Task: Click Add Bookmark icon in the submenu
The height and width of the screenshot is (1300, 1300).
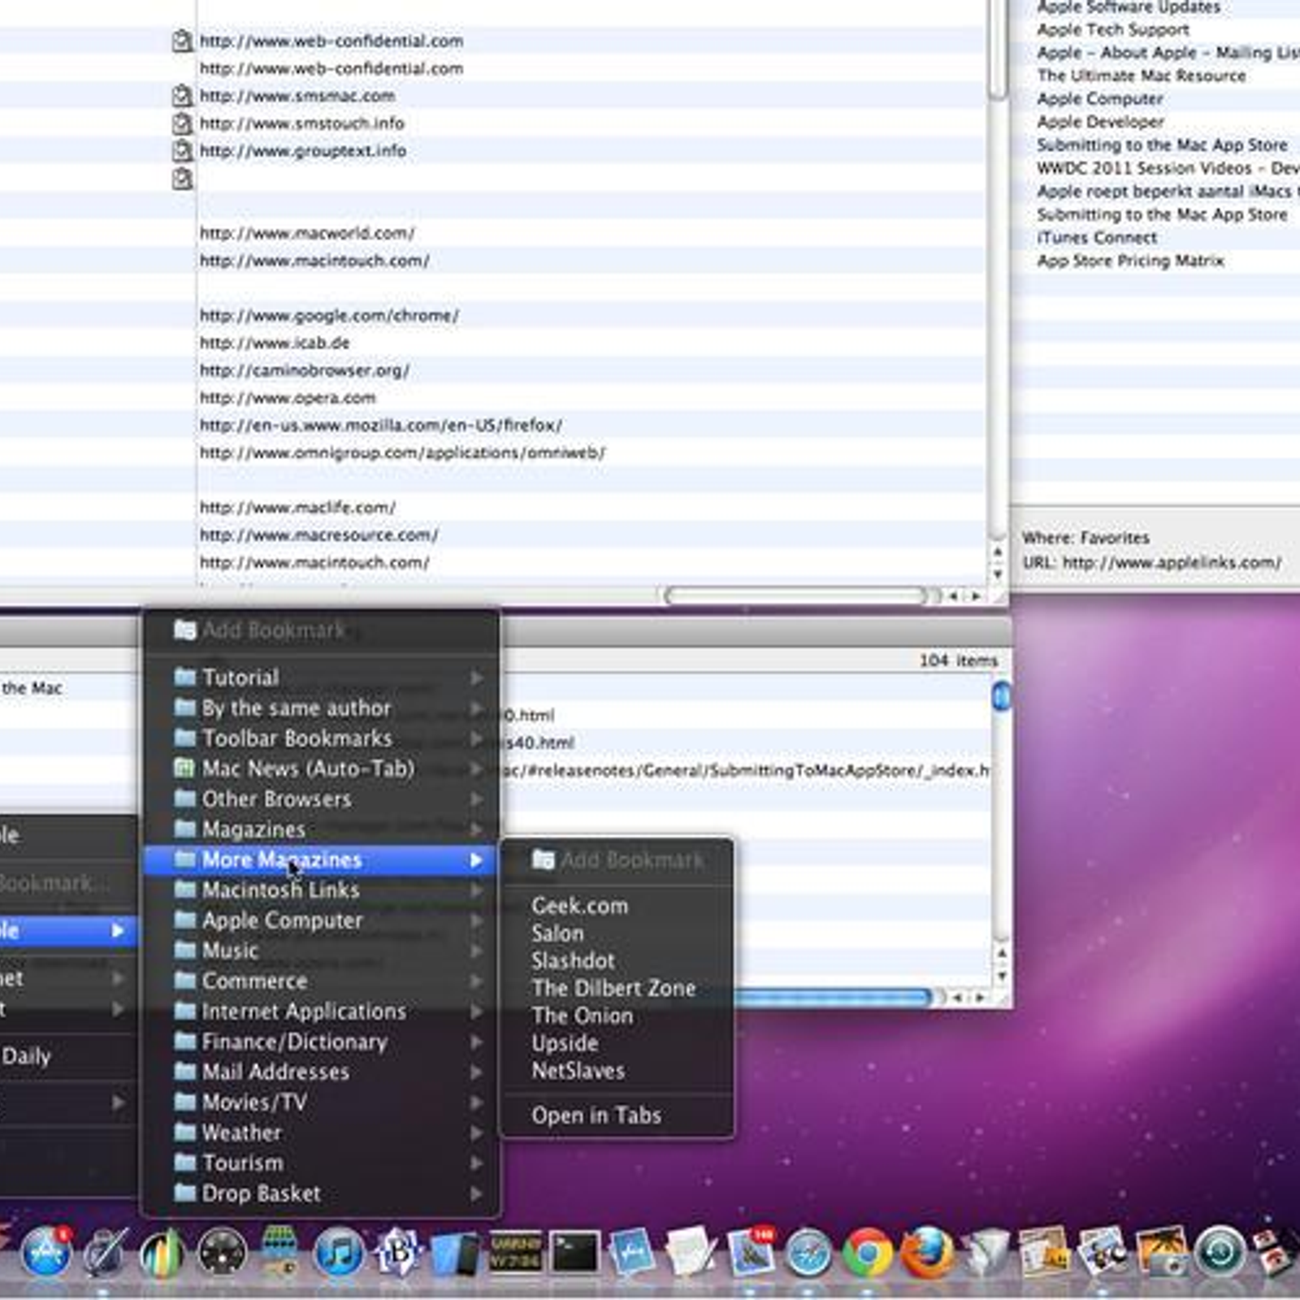Action: [x=543, y=860]
